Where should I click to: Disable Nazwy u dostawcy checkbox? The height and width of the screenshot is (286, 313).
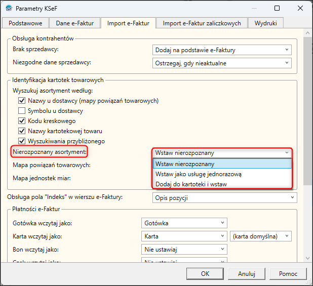22,100
